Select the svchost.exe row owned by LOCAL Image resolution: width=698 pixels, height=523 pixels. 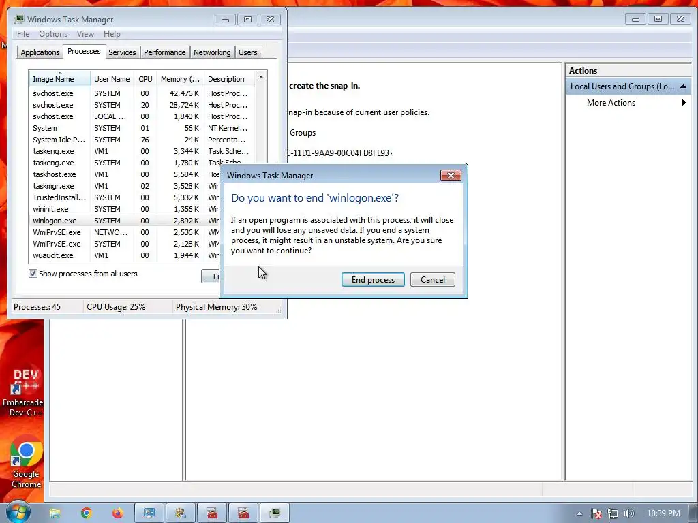[x=142, y=116]
